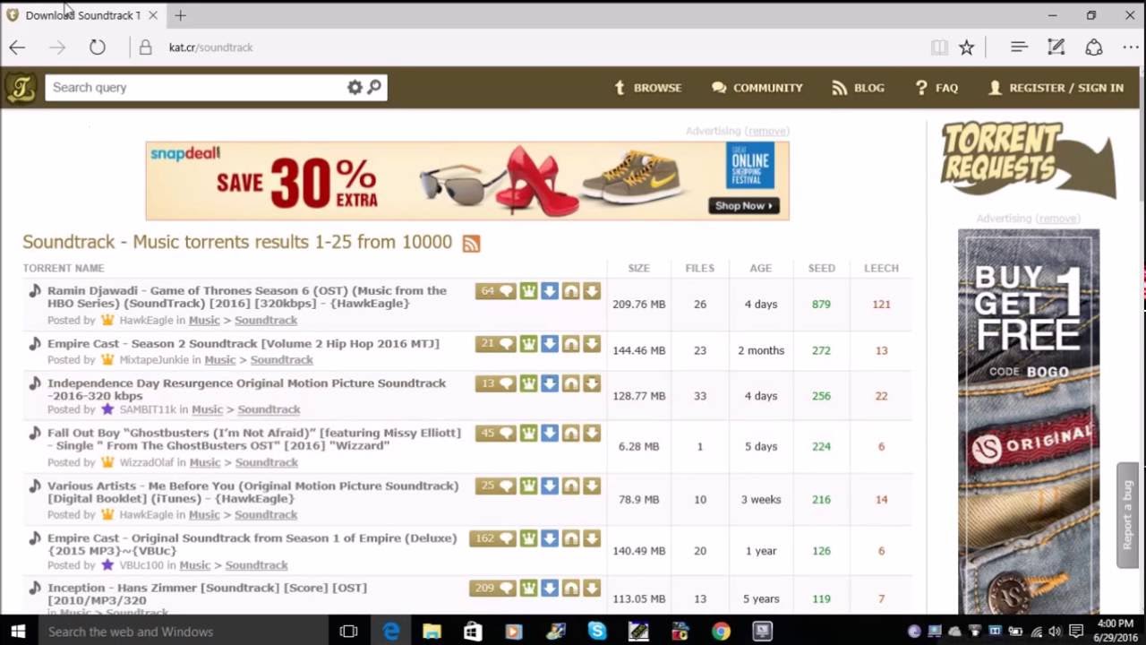Click green crown verified icon in Game of Thrones row

pyautogui.click(x=528, y=291)
